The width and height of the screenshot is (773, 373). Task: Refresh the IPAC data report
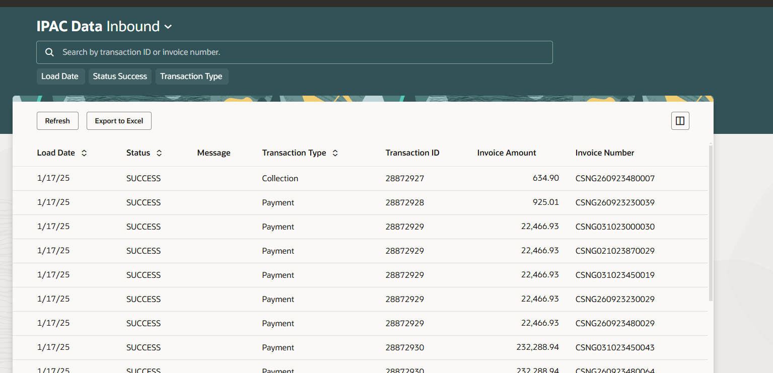tap(57, 120)
